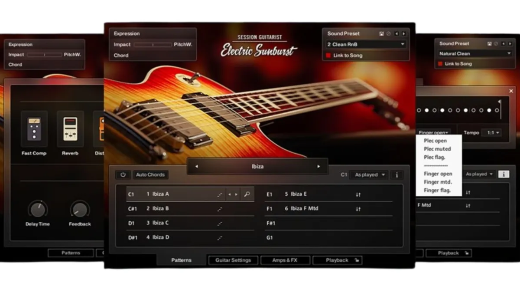The image size is (520, 289).
Task: Switch to the Guitar Settings tab
Action: 233,260
